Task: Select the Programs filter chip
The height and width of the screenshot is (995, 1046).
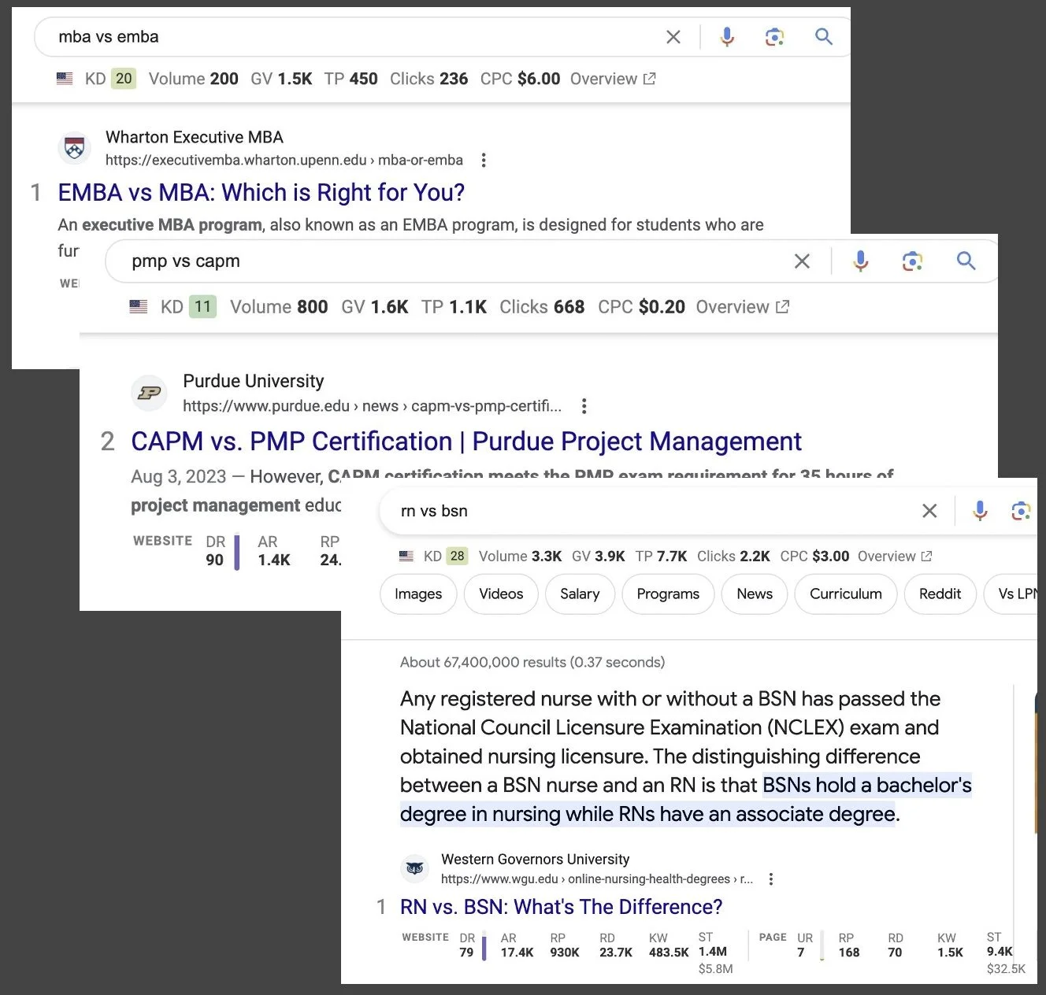Action: tap(668, 594)
